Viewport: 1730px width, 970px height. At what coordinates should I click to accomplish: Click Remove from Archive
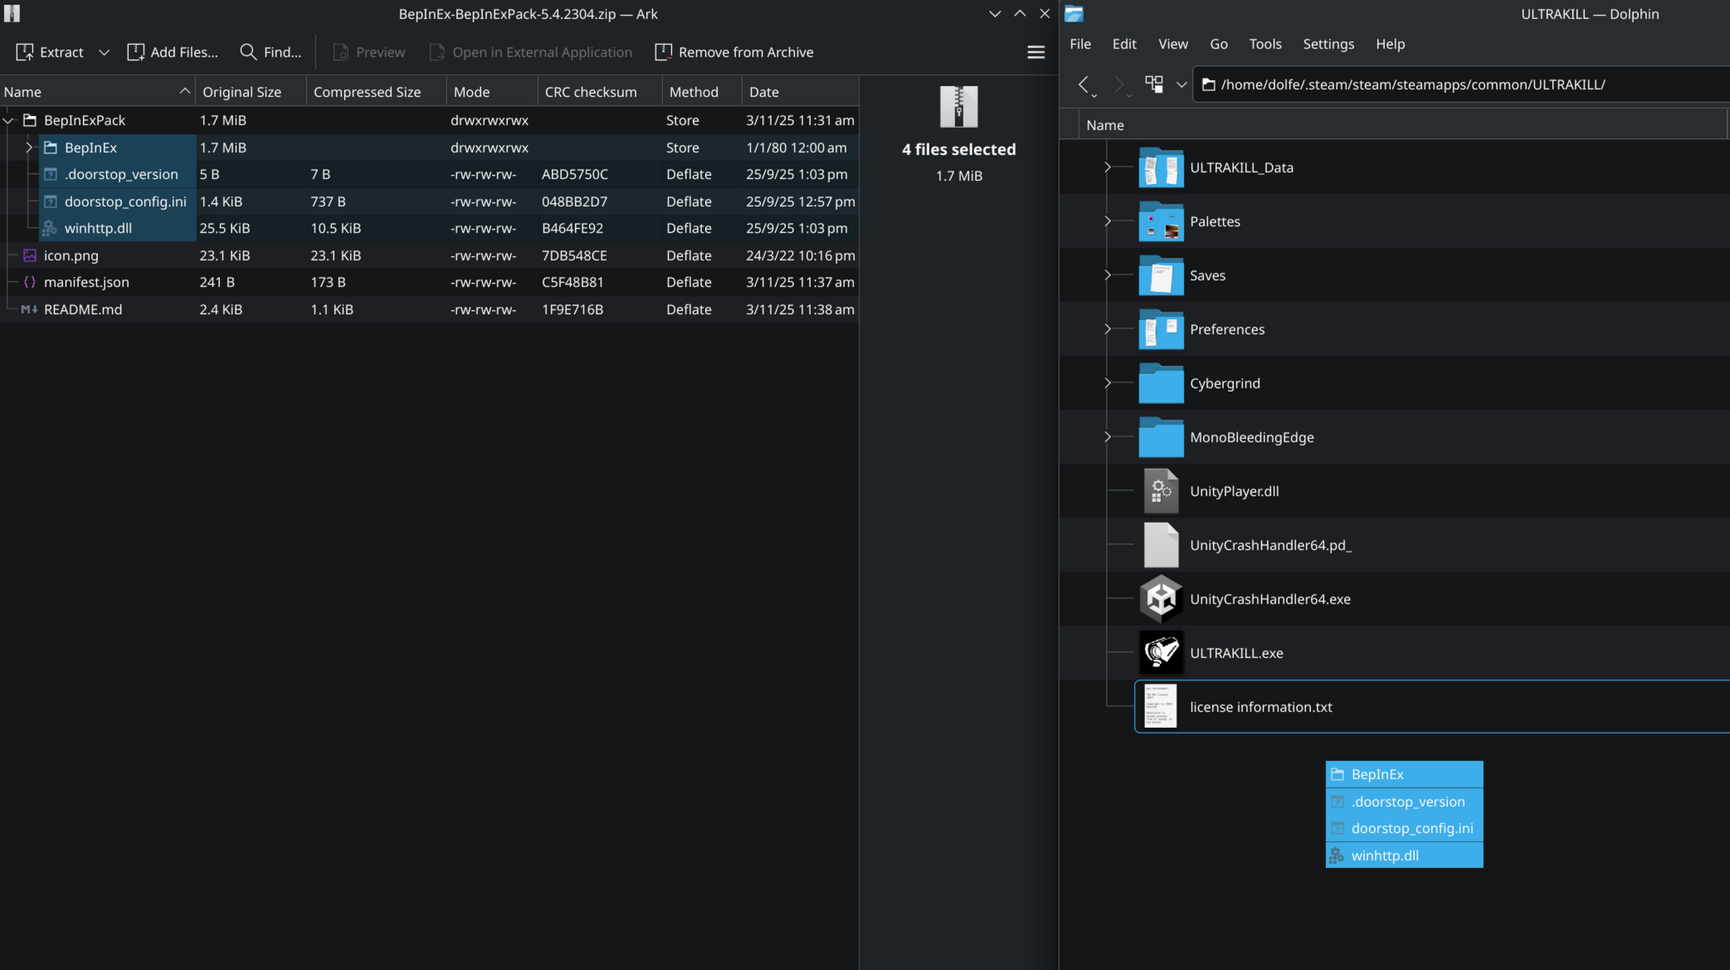click(x=733, y=51)
